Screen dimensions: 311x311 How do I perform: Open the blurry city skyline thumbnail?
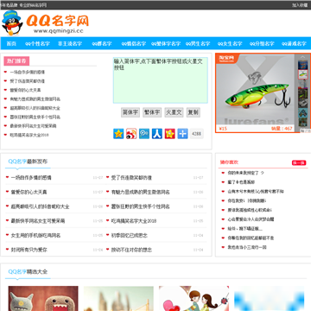[118, 298]
